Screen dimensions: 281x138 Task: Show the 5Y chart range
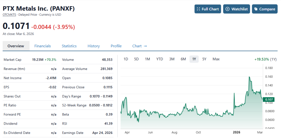click(204, 59)
